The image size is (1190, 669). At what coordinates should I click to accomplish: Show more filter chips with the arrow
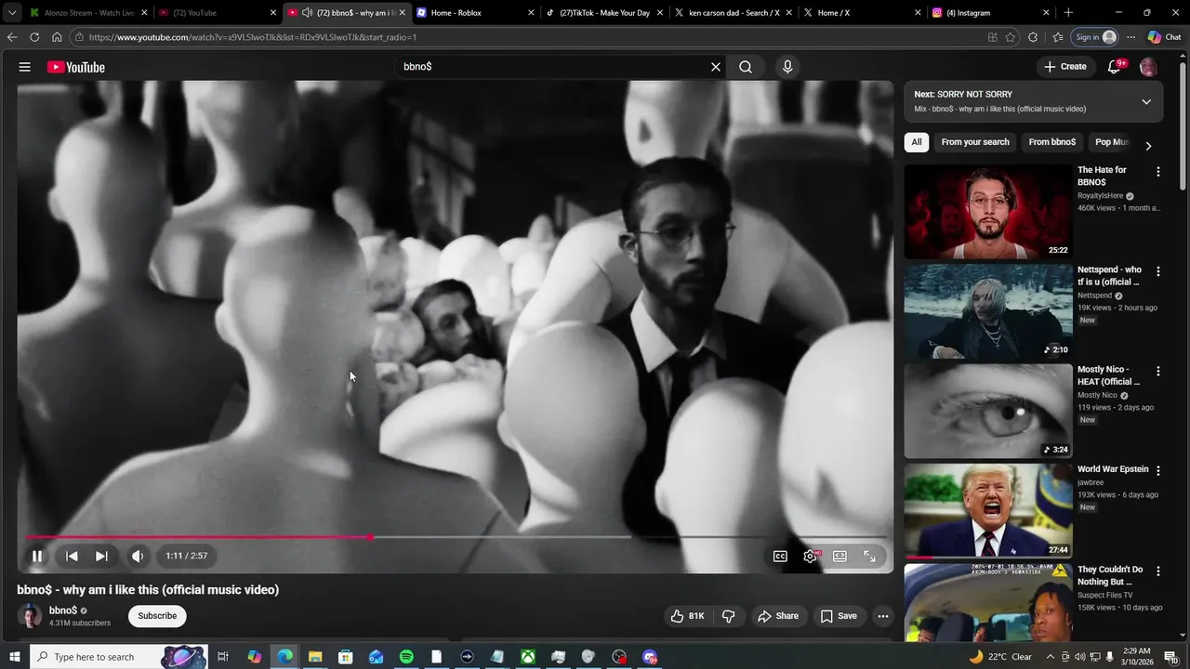(x=1148, y=146)
